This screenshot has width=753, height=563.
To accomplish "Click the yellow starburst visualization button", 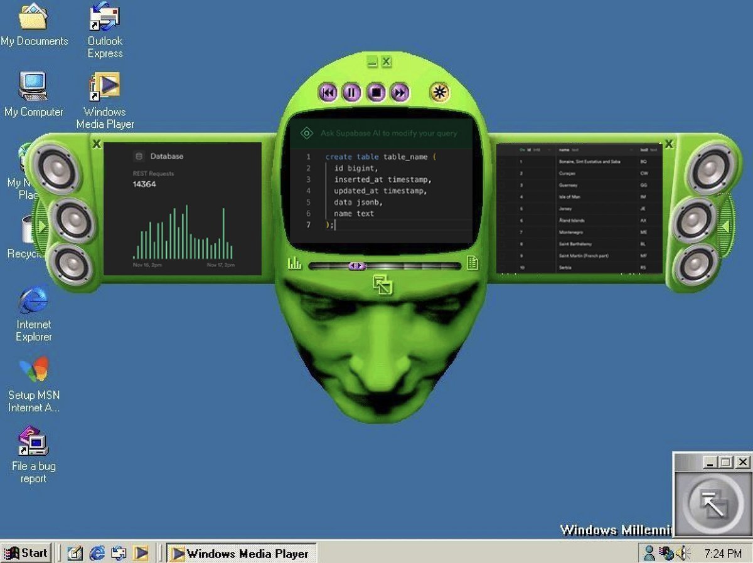I will click(439, 93).
